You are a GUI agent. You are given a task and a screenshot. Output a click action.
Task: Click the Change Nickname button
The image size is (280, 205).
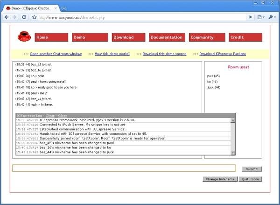tap(220, 179)
